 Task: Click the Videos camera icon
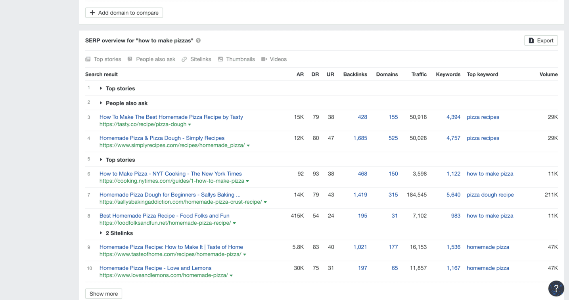[x=264, y=59]
